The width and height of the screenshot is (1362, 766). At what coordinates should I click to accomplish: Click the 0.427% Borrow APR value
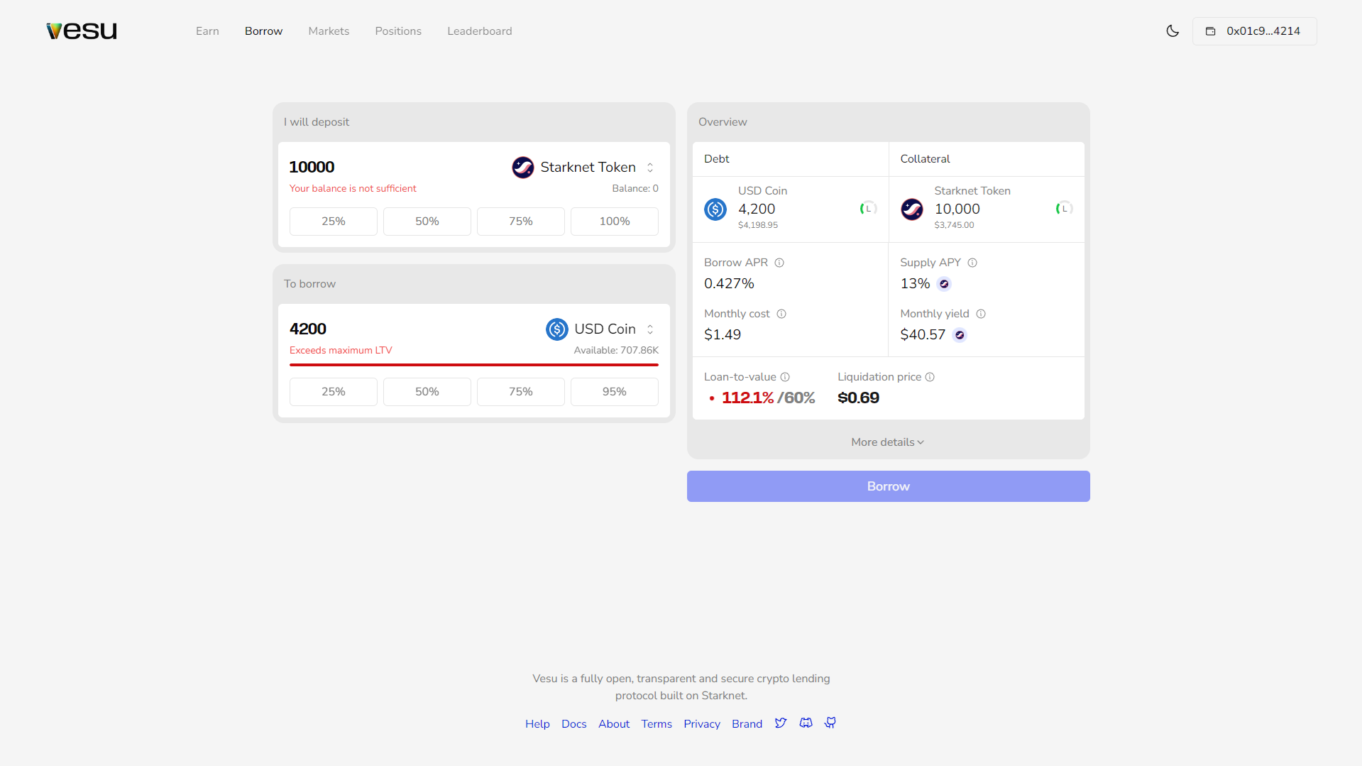(729, 284)
